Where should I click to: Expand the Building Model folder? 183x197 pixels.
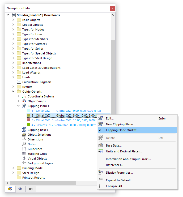[x=13, y=168]
